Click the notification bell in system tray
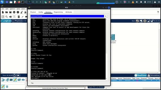This screenshot has height=90, width=161. tap(141, 2)
